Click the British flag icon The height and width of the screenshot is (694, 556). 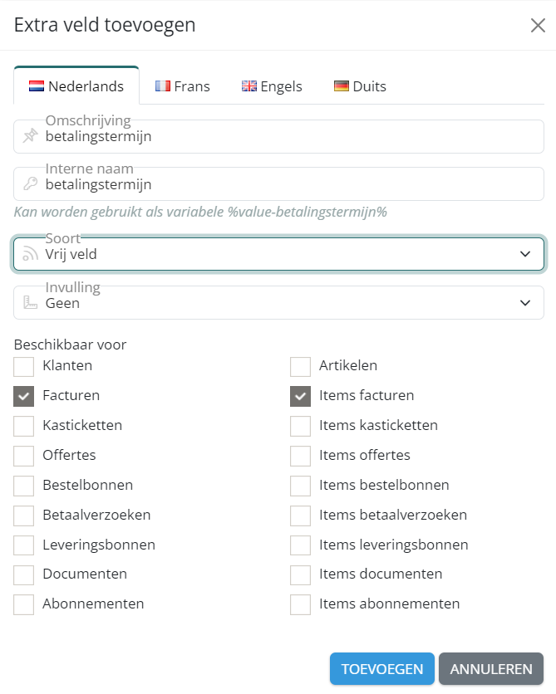(249, 86)
